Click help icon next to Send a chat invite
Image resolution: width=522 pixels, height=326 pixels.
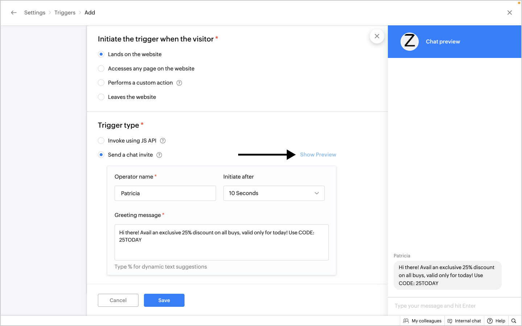coord(159,155)
